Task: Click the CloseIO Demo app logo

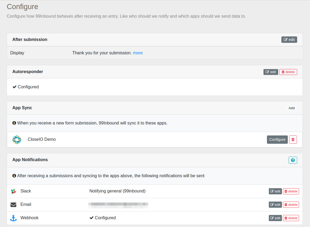Action: pos(17,139)
